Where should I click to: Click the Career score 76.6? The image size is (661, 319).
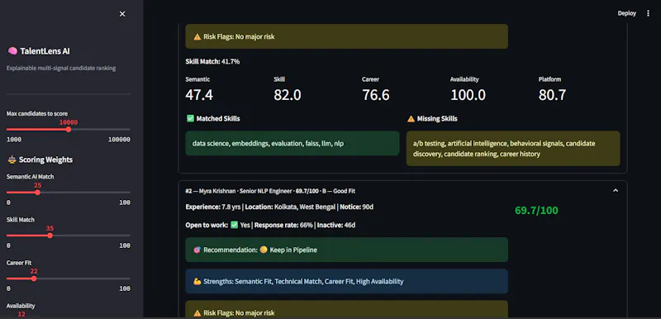376,95
